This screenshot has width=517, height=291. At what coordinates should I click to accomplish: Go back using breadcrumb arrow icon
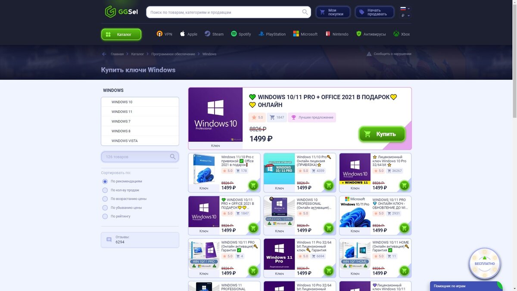tap(104, 54)
